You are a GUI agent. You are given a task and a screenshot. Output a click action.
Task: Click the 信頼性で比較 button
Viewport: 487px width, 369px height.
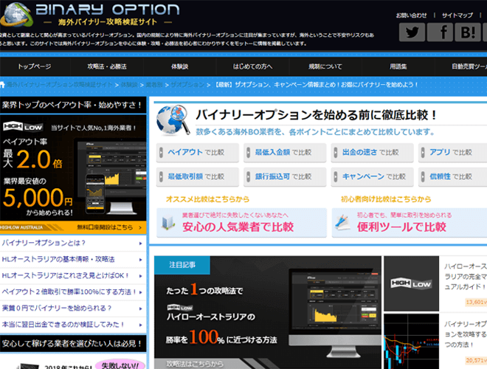(452, 176)
